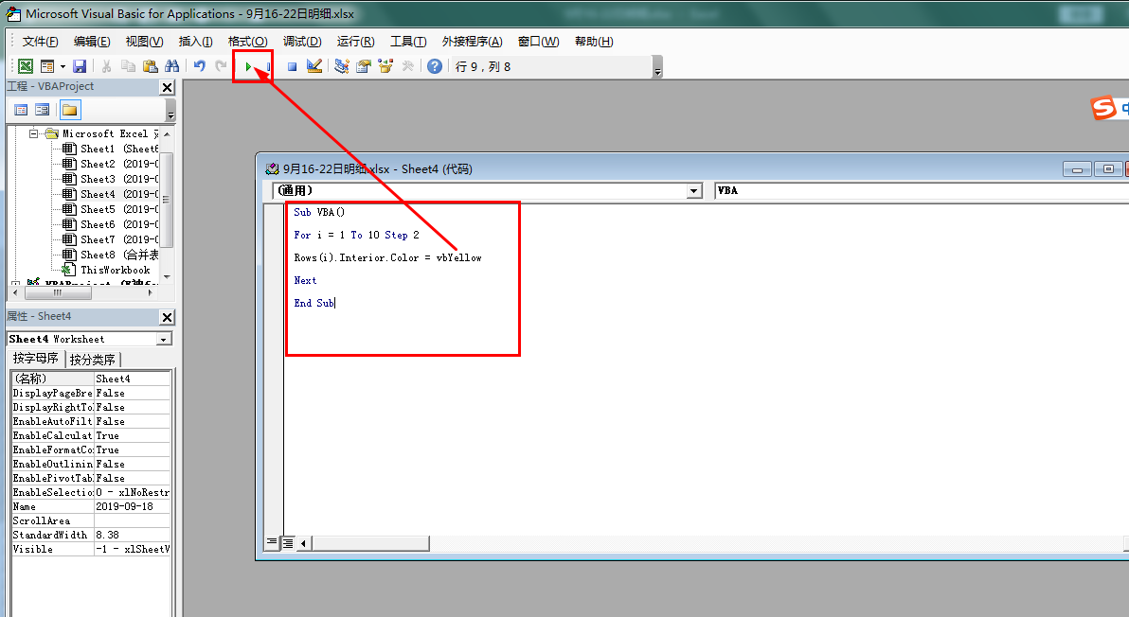Close the 属性 - Sheet4 pane
Image resolution: width=1129 pixels, height=617 pixels.
pyautogui.click(x=167, y=317)
